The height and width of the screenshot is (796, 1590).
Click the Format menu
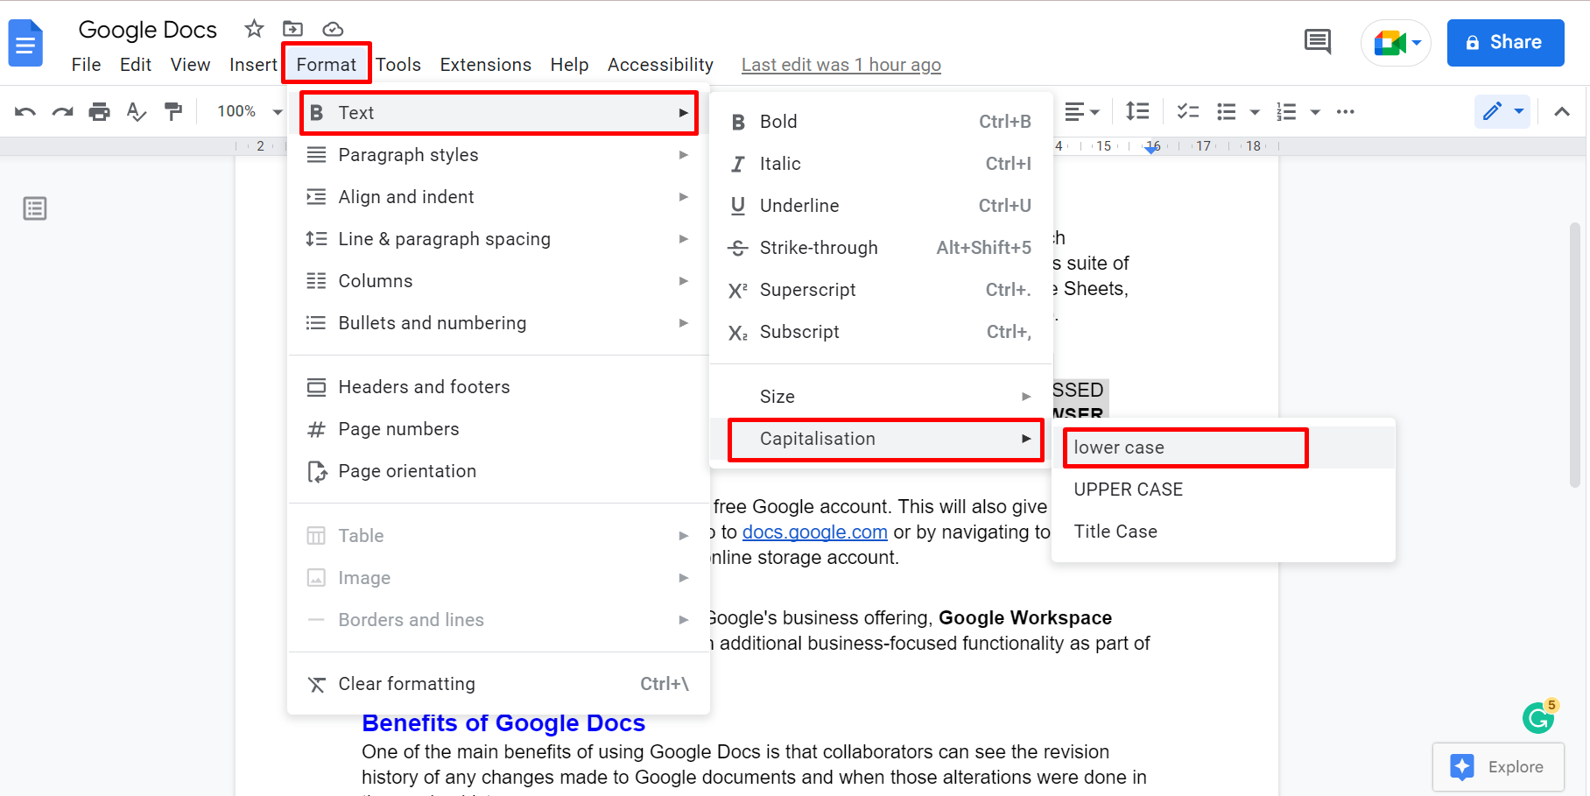pos(326,65)
